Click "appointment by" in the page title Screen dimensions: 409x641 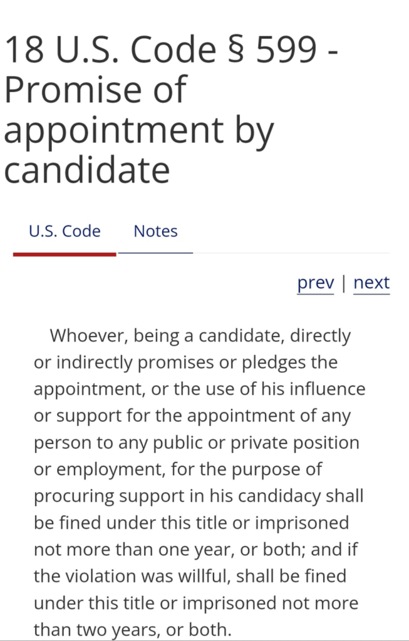(139, 130)
